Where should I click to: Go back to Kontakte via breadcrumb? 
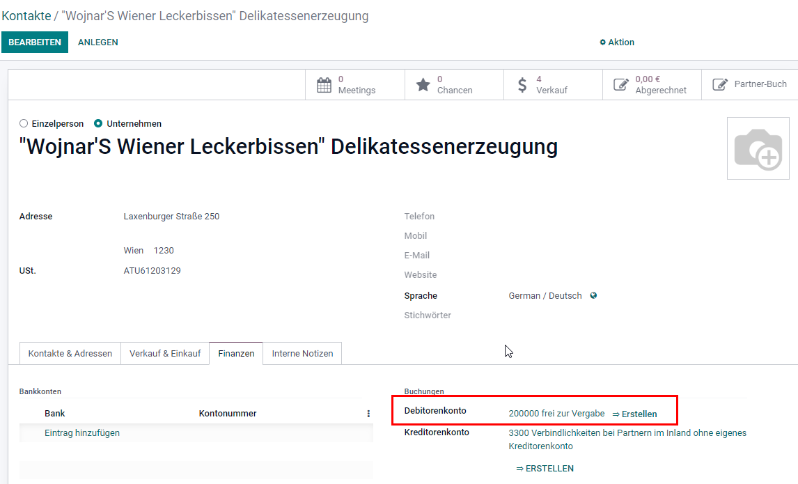(26, 16)
